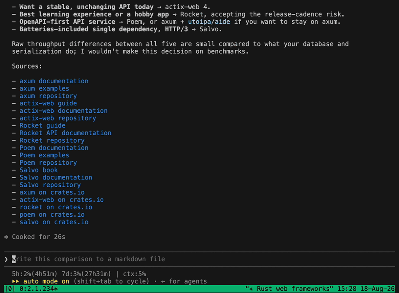Open the actix-web documentation link
The height and width of the screenshot is (293, 399).
[x=63, y=111]
